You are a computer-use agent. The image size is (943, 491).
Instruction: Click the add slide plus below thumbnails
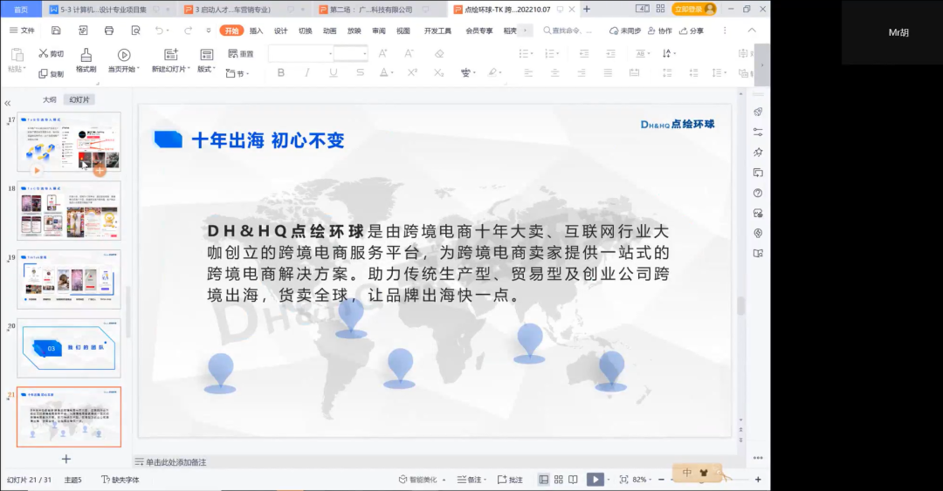pos(66,459)
